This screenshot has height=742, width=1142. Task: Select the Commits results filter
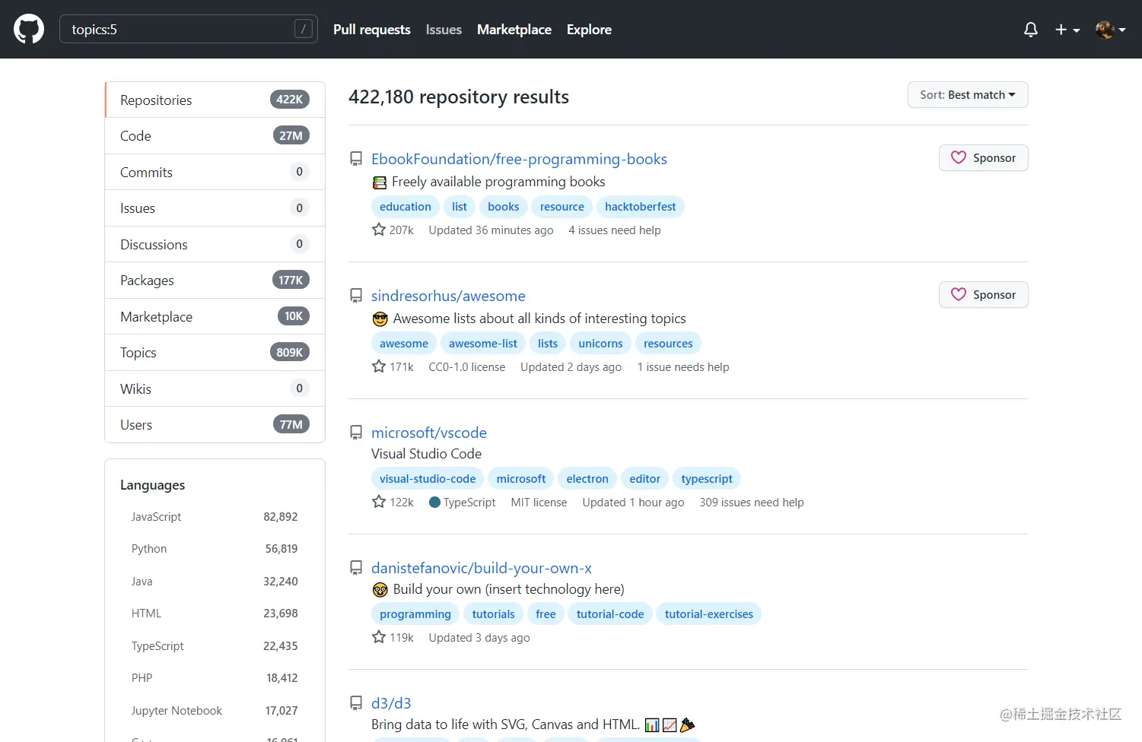pos(215,172)
